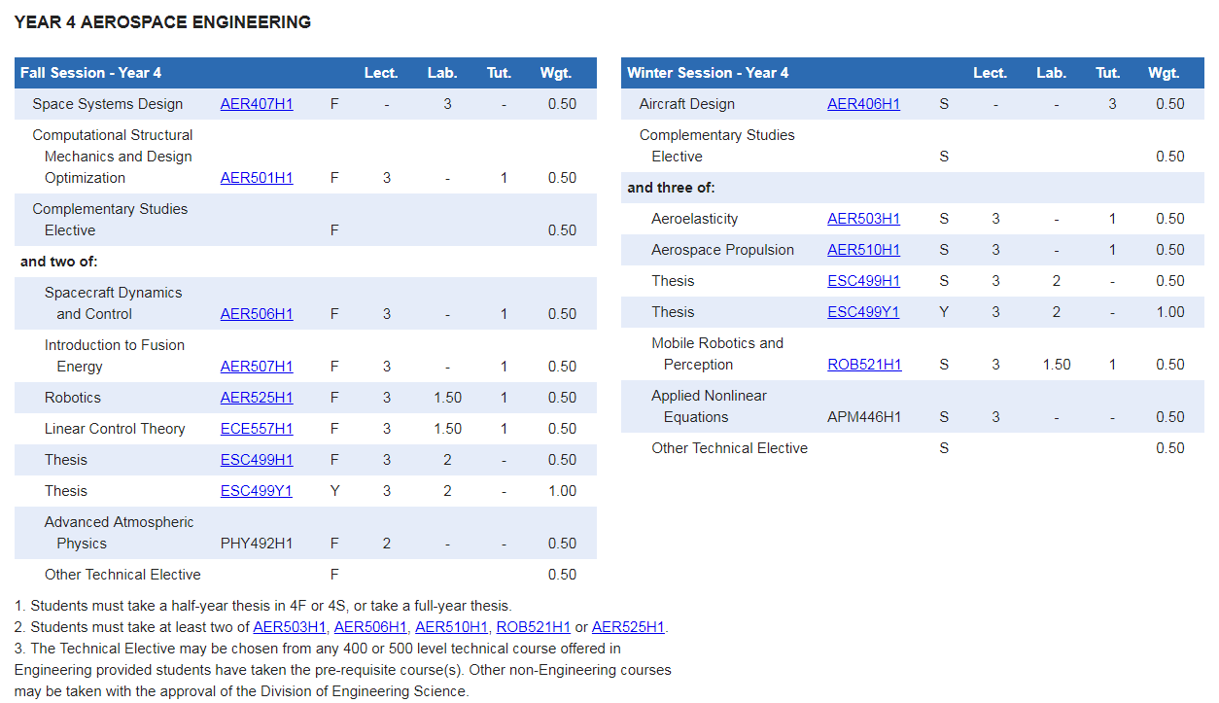Image resolution: width=1219 pixels, height=703 pixels.
Task: Click ROB521H1 link in Winter Session table
Action: coord(864,365)
